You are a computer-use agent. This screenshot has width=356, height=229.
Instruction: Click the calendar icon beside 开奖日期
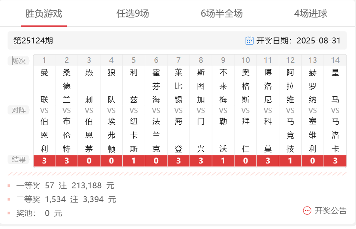249,41
